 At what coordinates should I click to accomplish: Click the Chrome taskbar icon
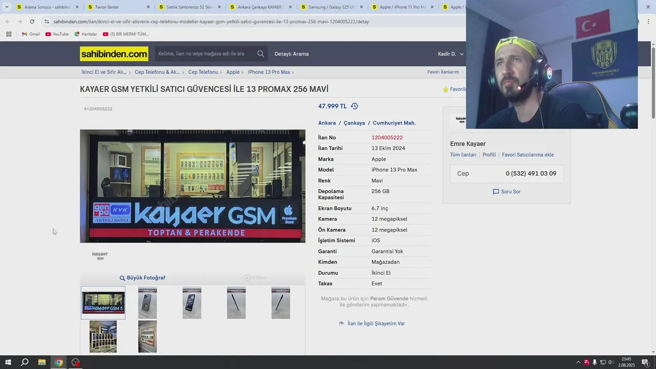pyautogui.click(x=59, y=362)
